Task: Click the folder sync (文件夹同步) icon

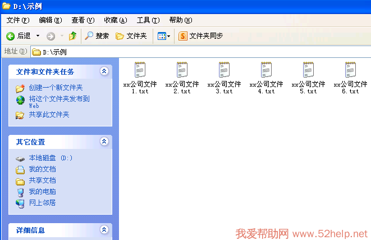Action: click(182, 36)
